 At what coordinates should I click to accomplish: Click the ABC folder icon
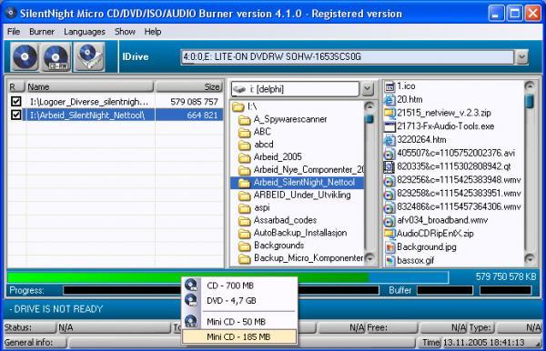coord(245,132)
